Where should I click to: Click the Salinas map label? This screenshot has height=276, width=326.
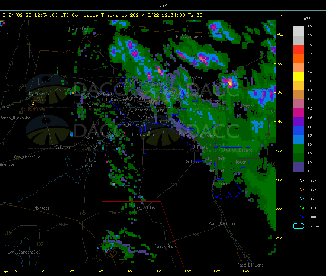pos(63,147)
